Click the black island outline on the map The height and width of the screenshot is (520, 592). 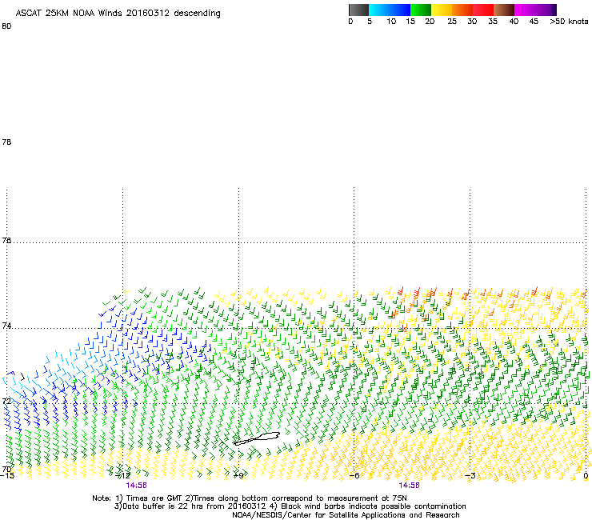tap(257, 438)
